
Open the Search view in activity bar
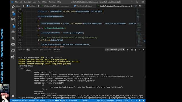pos(13,7)
